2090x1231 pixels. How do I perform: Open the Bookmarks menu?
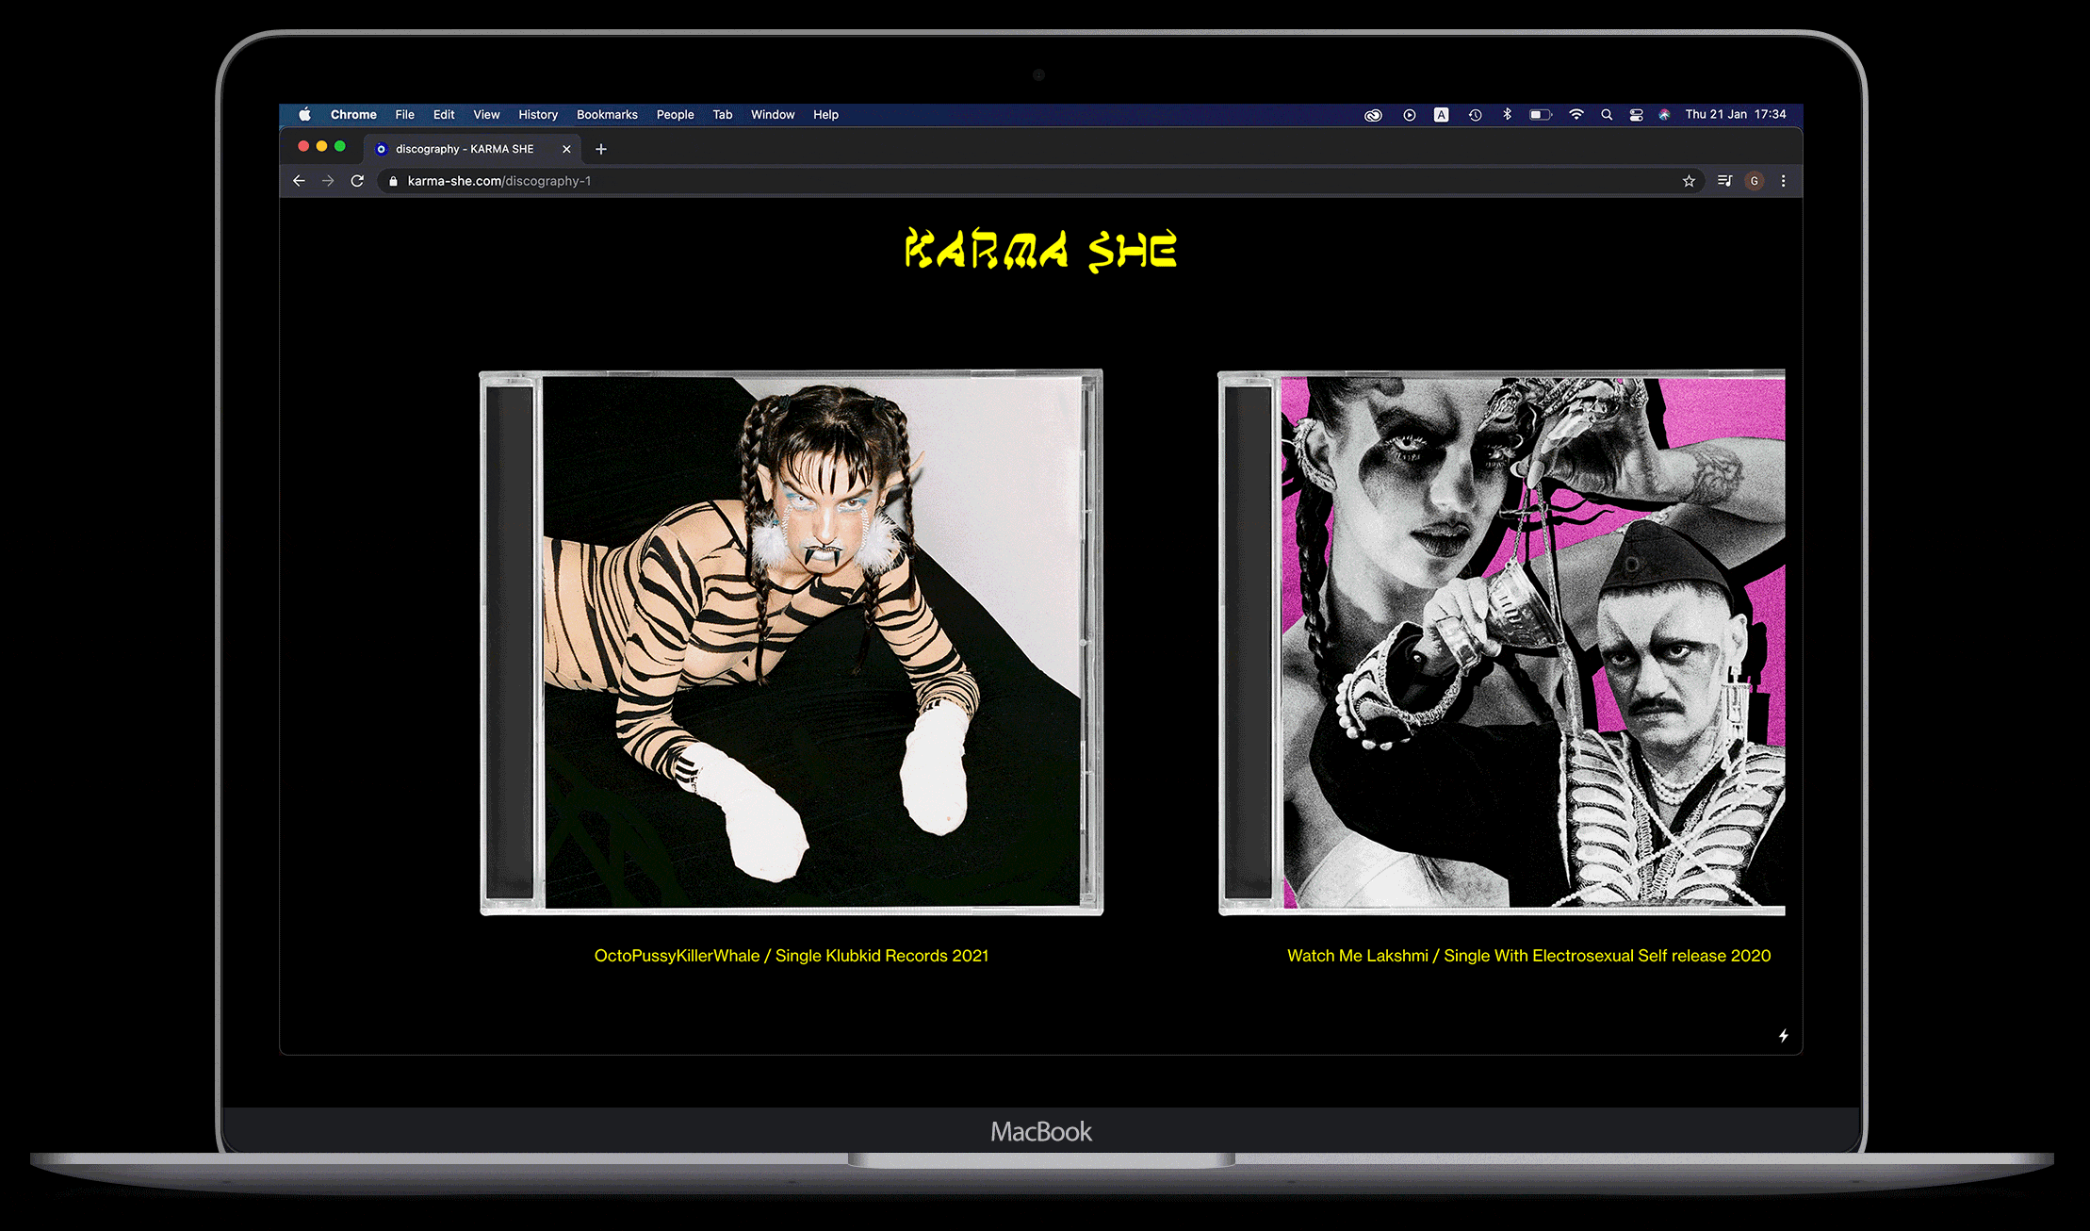point(607,115)
